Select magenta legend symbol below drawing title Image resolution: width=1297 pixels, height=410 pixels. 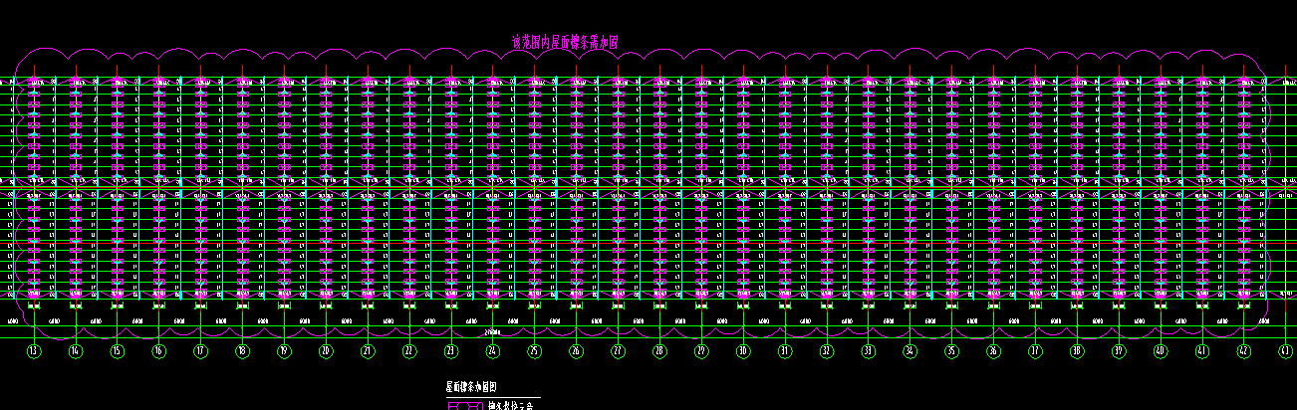click(465, 405)
